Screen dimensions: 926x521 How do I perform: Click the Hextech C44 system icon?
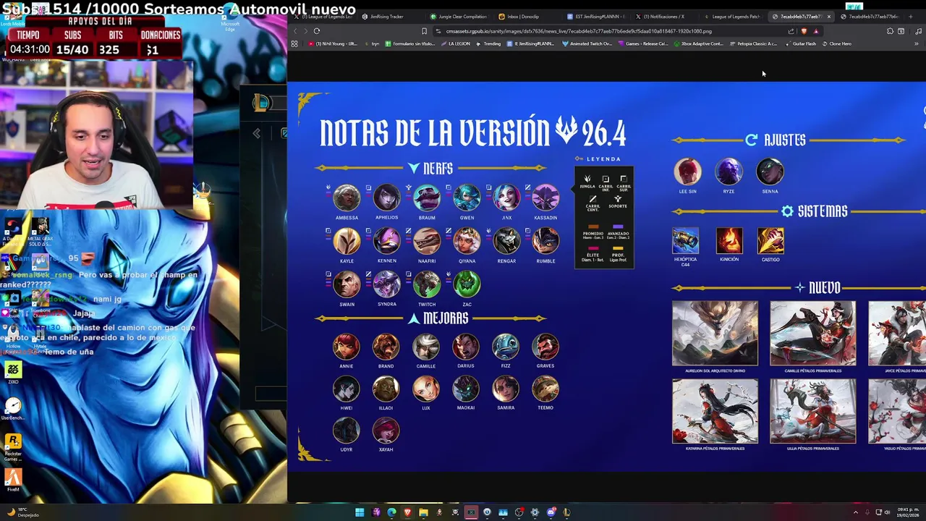coord(685,241)
